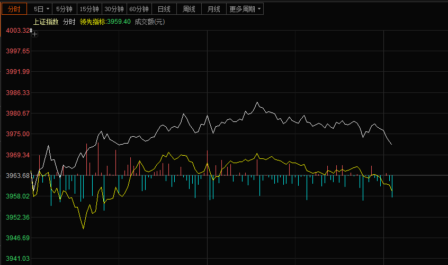
Task: Click the plus expand icon on chart
Action: pos(34,34)
